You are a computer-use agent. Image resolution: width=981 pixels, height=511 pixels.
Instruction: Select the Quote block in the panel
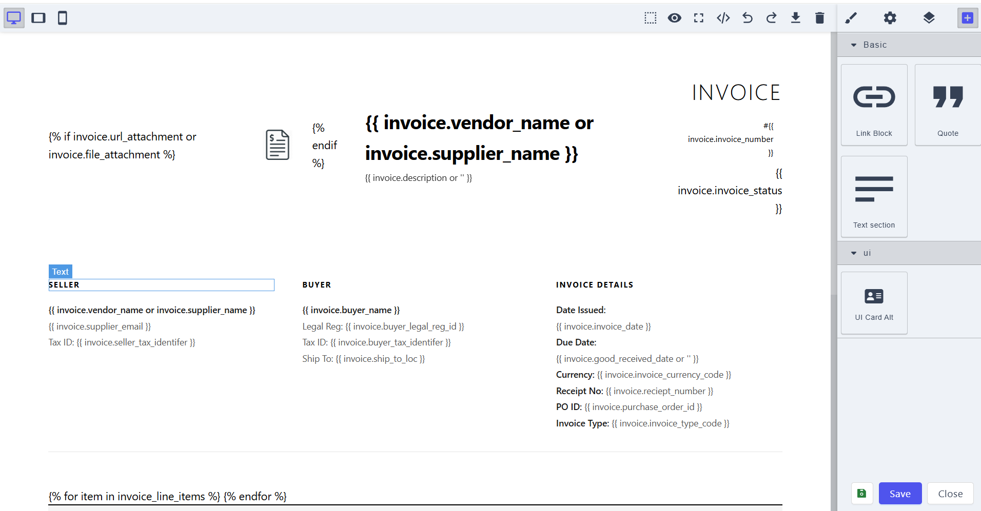tap(947, 105)
